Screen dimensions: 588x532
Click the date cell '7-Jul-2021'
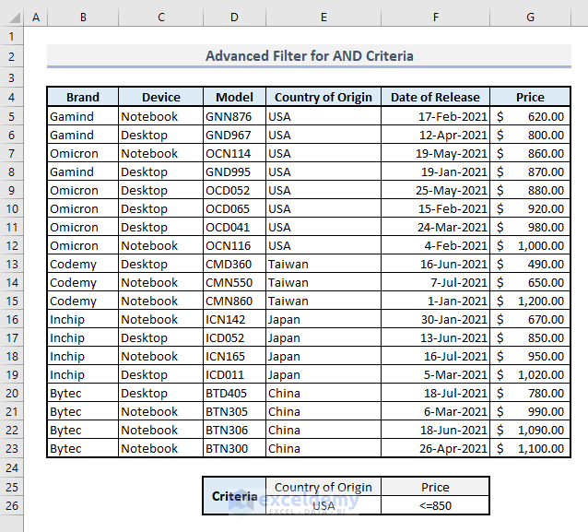pos(435,282)
